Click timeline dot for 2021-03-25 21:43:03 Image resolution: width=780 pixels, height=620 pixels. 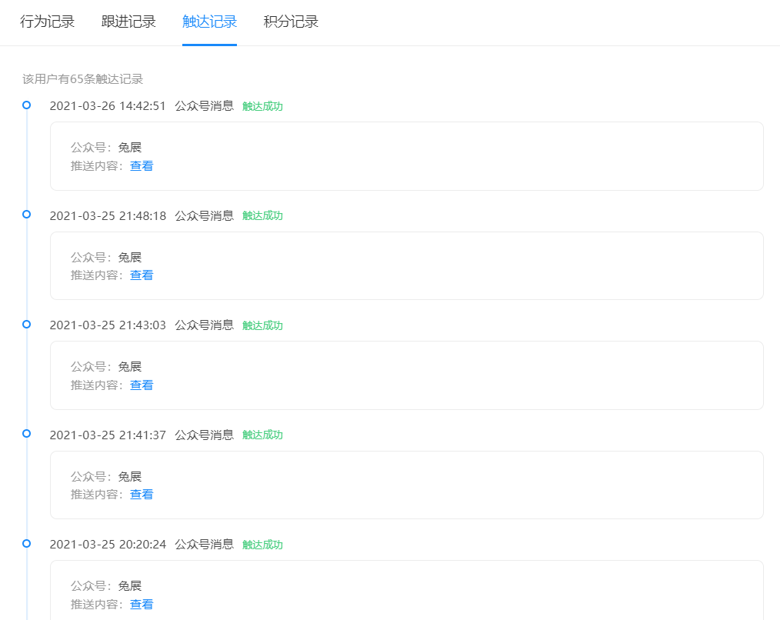tap(27, 325)
